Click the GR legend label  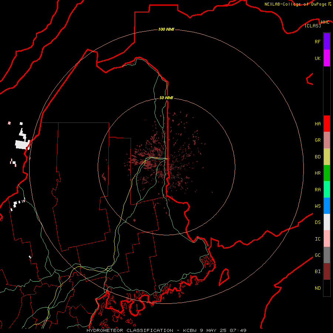tap(317, 140)
